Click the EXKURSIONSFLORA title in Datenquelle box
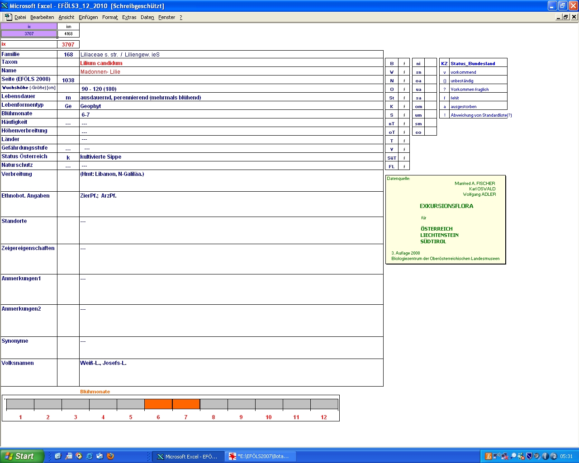Viewport: 579px width, 463px height. coord(446,206)
